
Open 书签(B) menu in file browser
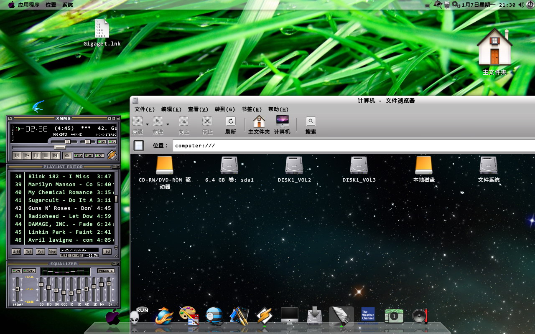(252, 109)
